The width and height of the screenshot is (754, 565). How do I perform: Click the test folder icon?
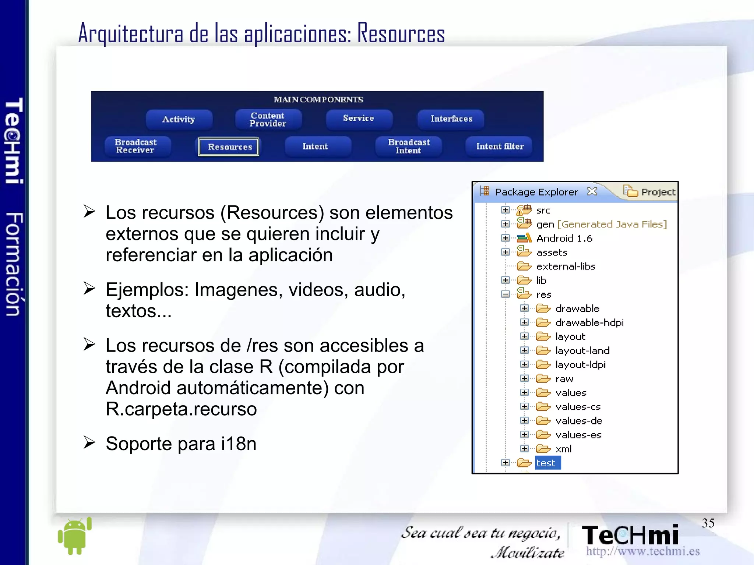[x=524, y=463]
